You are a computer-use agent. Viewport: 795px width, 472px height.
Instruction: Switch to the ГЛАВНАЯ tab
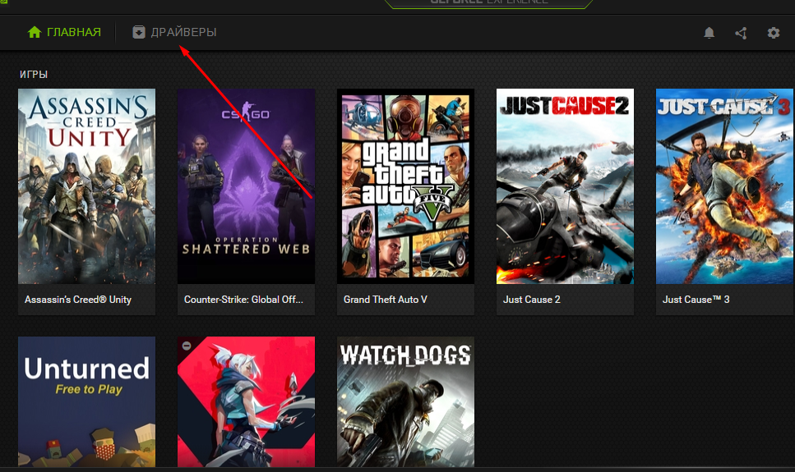(x=64, y=32)
